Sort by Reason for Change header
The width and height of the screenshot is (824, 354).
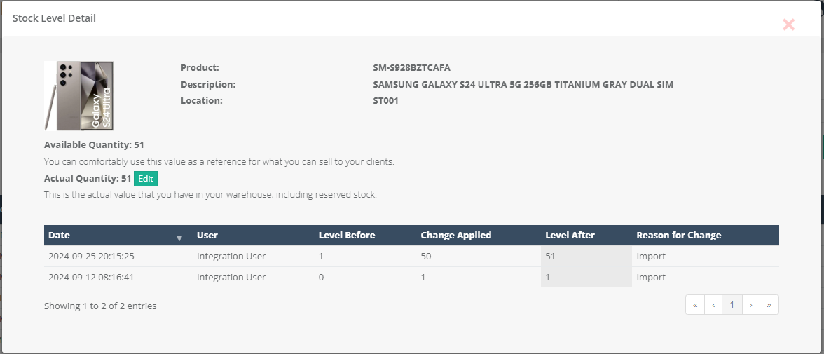point(678,236)
